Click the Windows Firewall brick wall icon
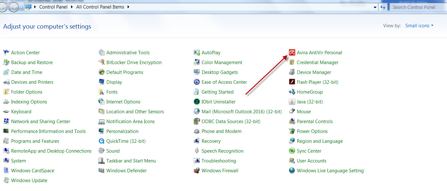The height and width of the screenshot is (191, 447). tap(197, 171)
